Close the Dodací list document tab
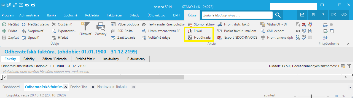 (x=93, y=87)
